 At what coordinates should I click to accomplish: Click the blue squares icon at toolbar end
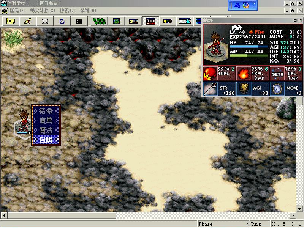[198, 21]
